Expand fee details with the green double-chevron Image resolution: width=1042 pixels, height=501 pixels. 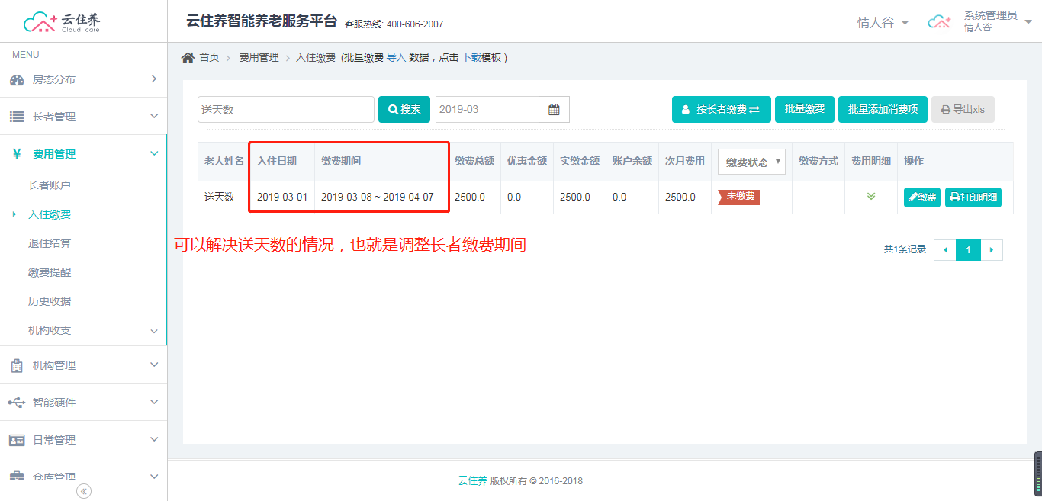[x=870, y=197]
